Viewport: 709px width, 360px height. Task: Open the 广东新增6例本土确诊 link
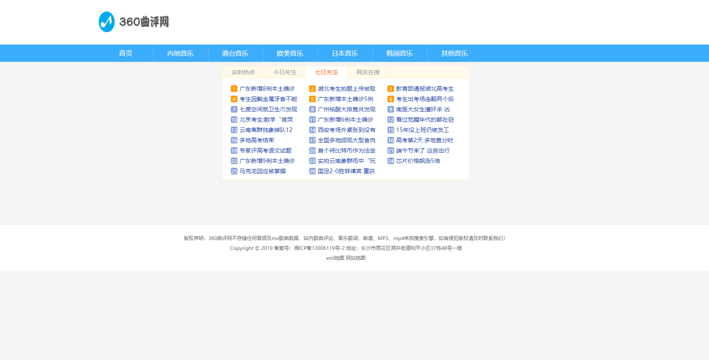pos(345,120)
